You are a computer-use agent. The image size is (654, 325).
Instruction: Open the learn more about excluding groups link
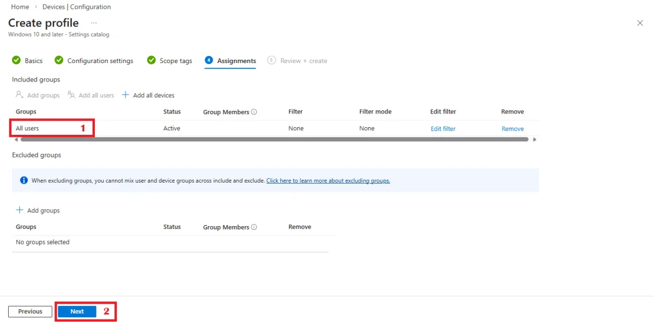(328, 180)
